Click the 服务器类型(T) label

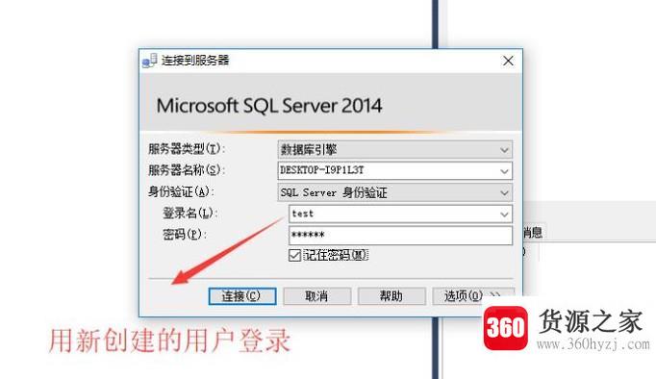tap(187, 148)
